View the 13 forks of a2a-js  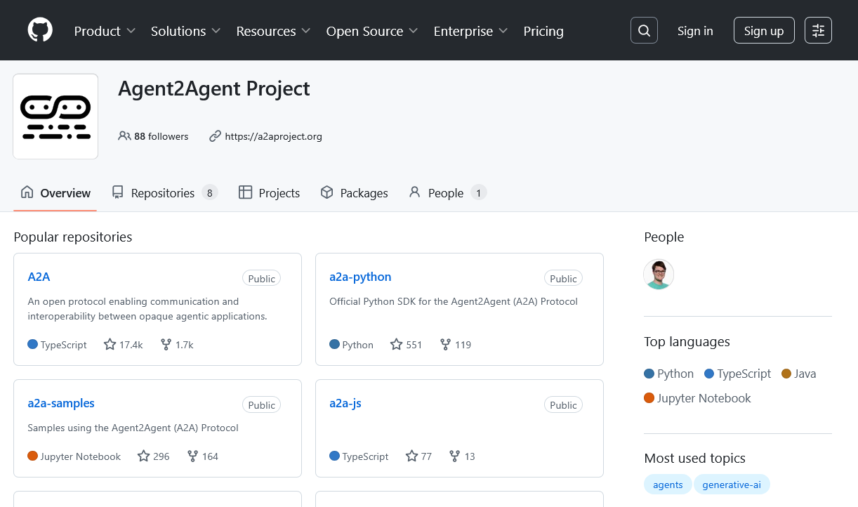[462, 456]
